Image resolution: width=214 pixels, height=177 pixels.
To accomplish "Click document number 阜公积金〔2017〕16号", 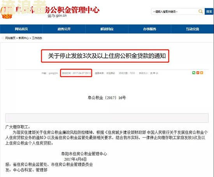I will pyautogui.click(x=107, y=98).
